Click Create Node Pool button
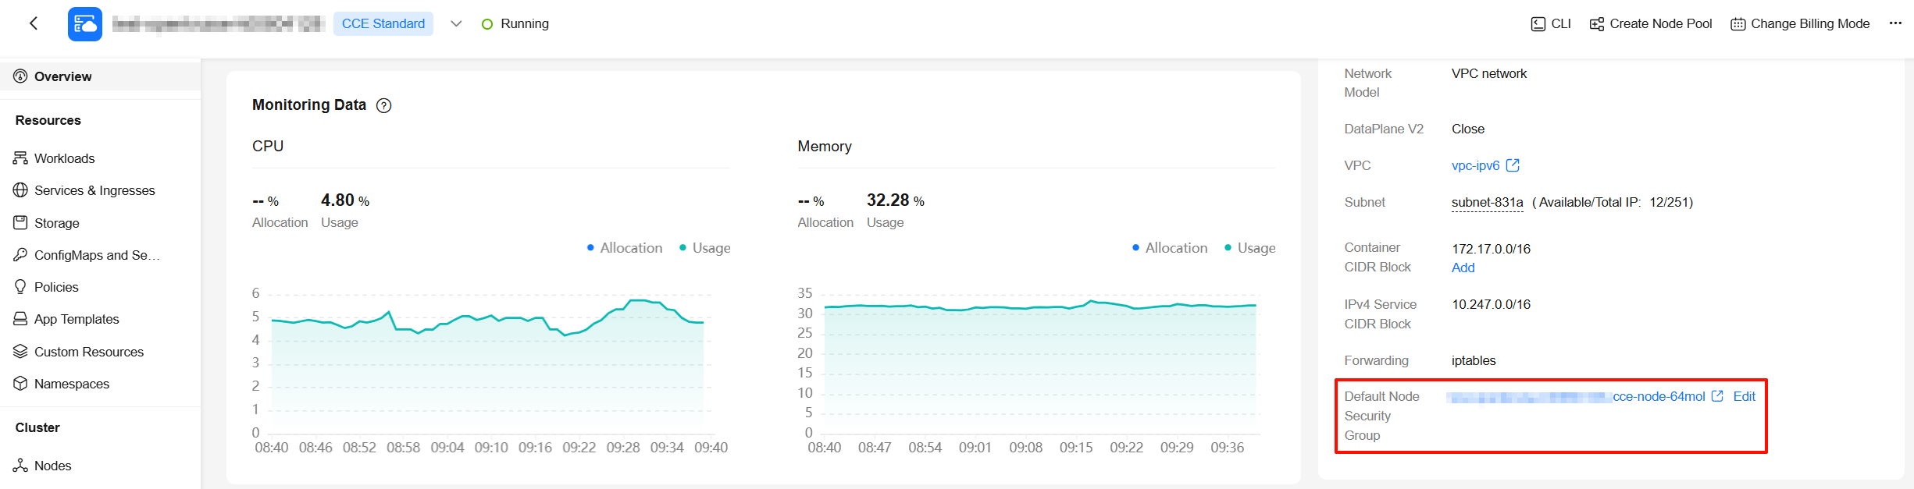The width and height of the screenshot is (1914, 489). tap(1651, 24)
